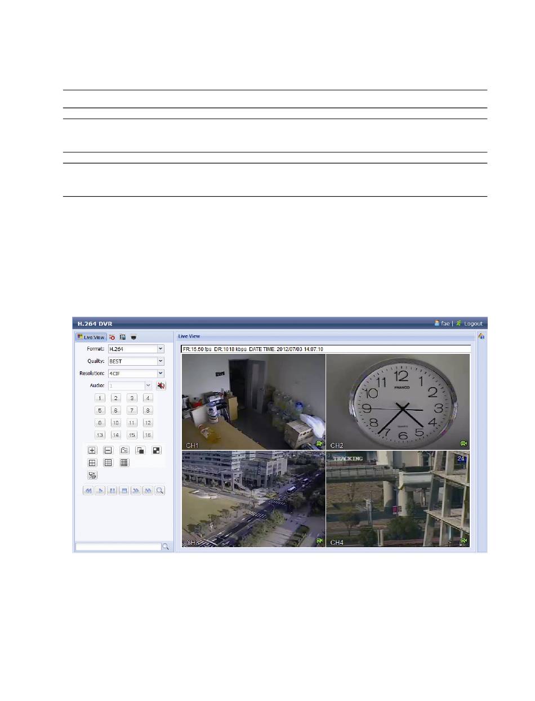Select the CH4 tracking camera pane
The image size is (535, 701).
(398, 499)
